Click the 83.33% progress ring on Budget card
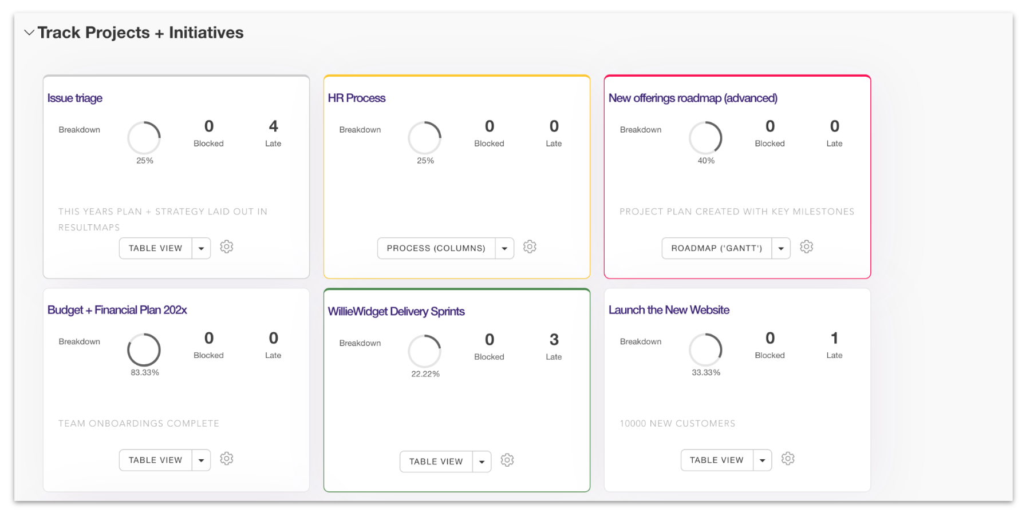 coord(144,349)
